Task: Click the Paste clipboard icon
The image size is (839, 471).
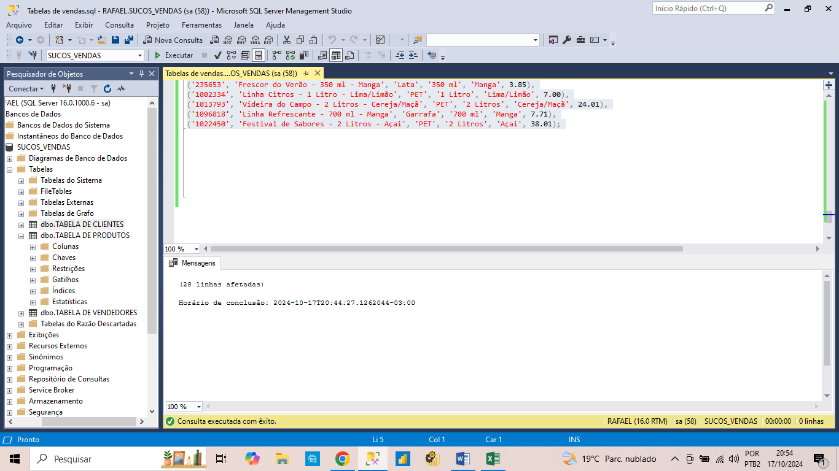Action: pyautogui.click(x=313, y=40)
